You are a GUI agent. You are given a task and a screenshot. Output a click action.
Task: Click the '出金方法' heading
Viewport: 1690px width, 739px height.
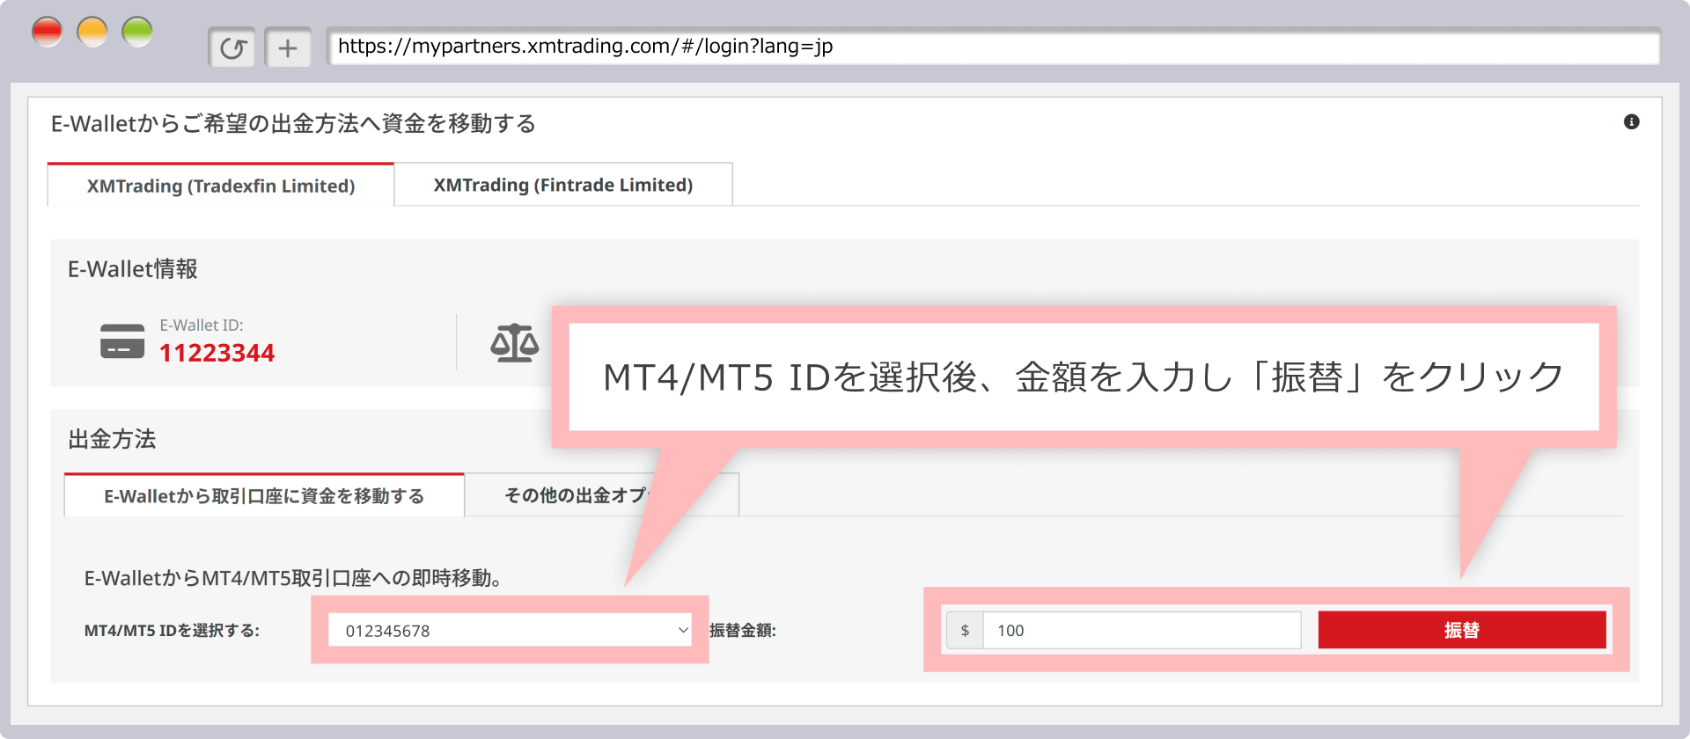coord(112,439)
